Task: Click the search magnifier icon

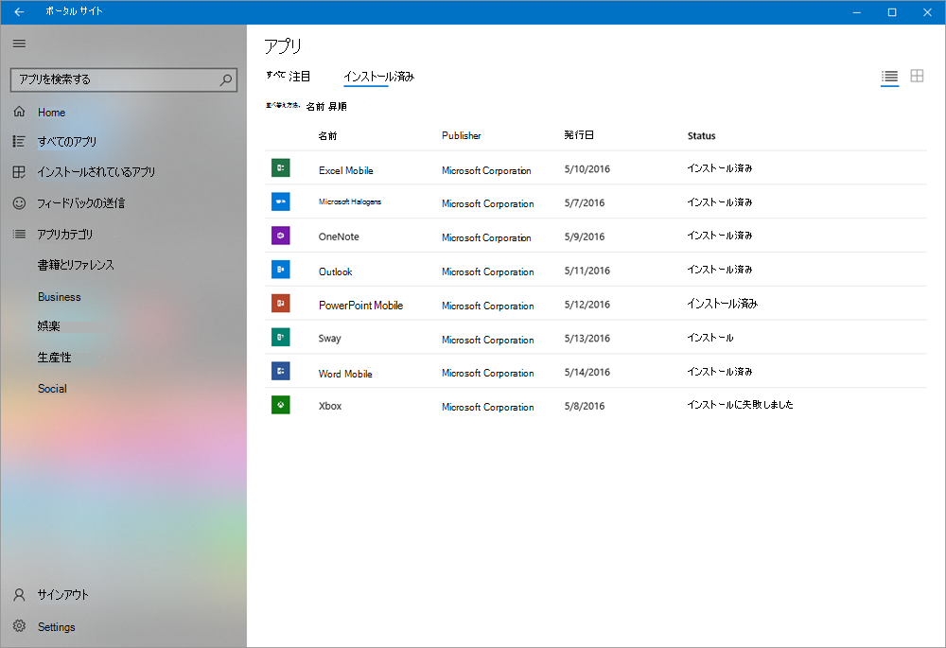Action: [x=226, y=79]
